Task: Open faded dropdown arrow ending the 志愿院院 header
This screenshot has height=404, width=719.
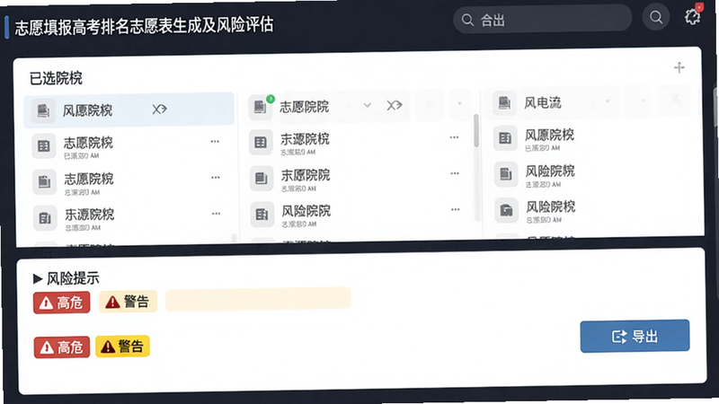Action: pos(459,104)
